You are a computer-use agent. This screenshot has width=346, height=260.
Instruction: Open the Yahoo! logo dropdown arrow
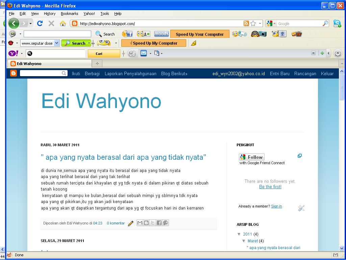point(22,53)
